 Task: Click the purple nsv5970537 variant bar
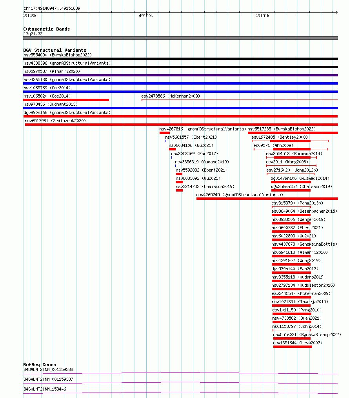point(181,75)
